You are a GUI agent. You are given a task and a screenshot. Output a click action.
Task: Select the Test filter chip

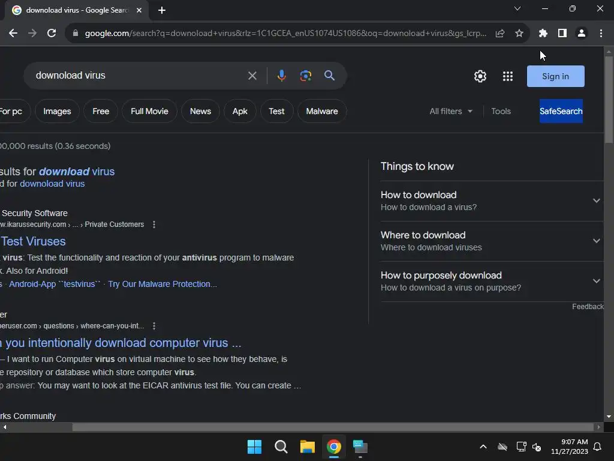[x=276, y=111]
